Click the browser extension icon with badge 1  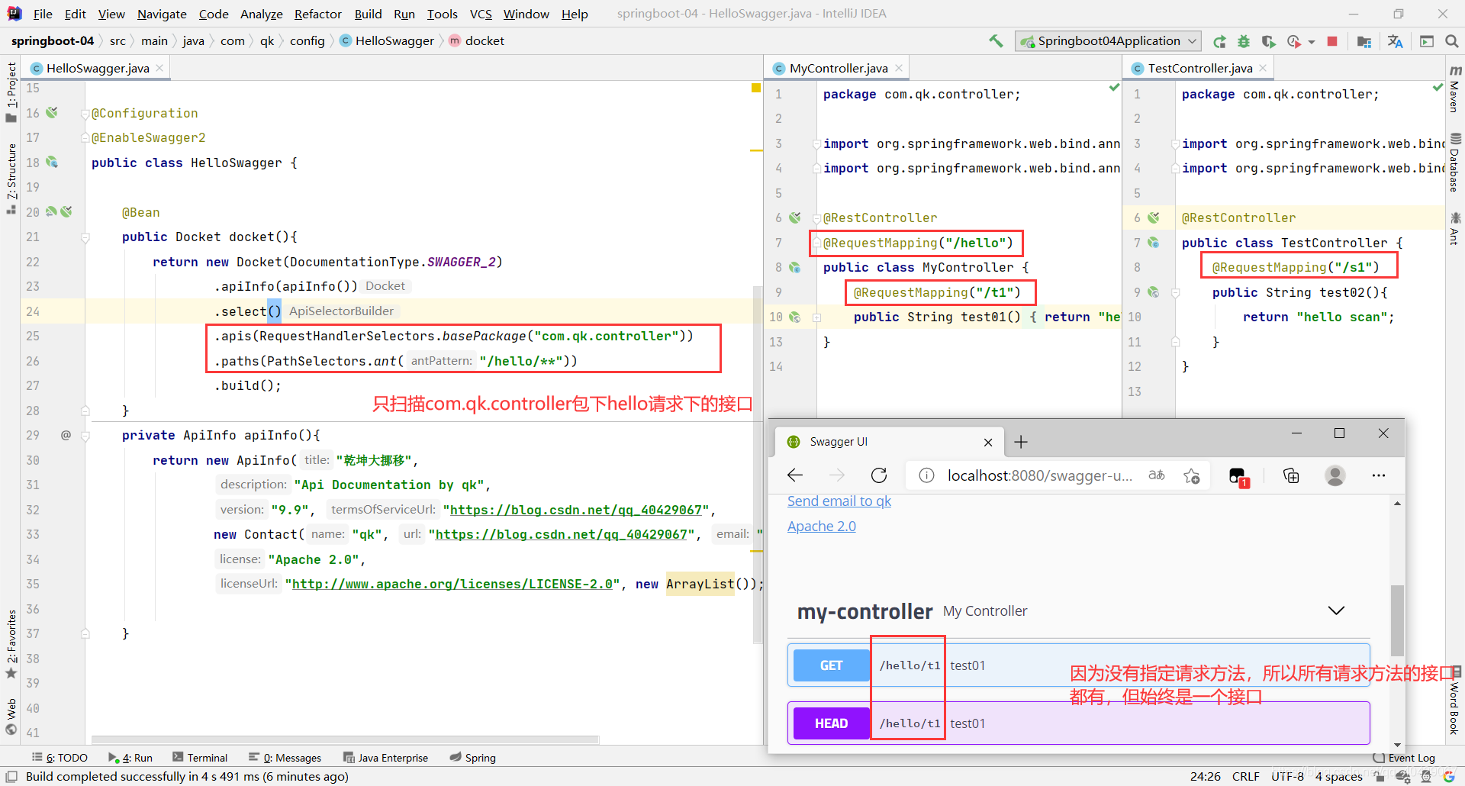click(1238, 477)
